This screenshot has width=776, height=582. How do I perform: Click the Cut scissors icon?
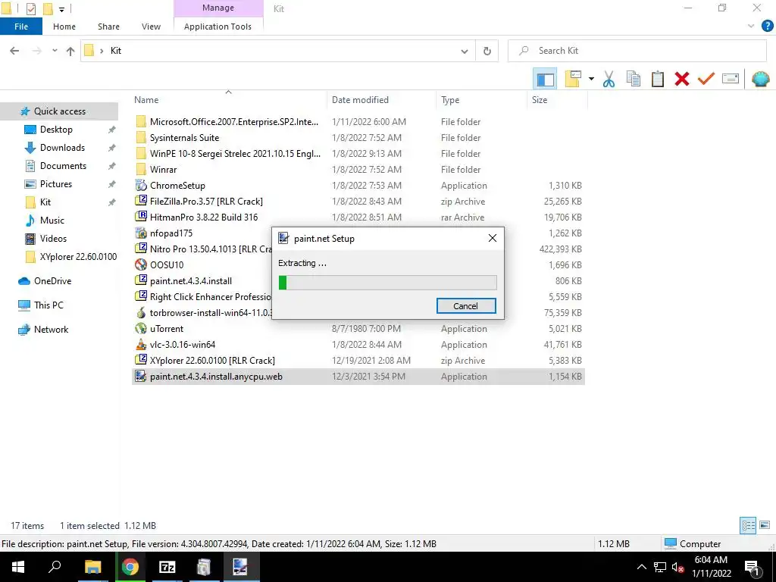coord(609,79)
